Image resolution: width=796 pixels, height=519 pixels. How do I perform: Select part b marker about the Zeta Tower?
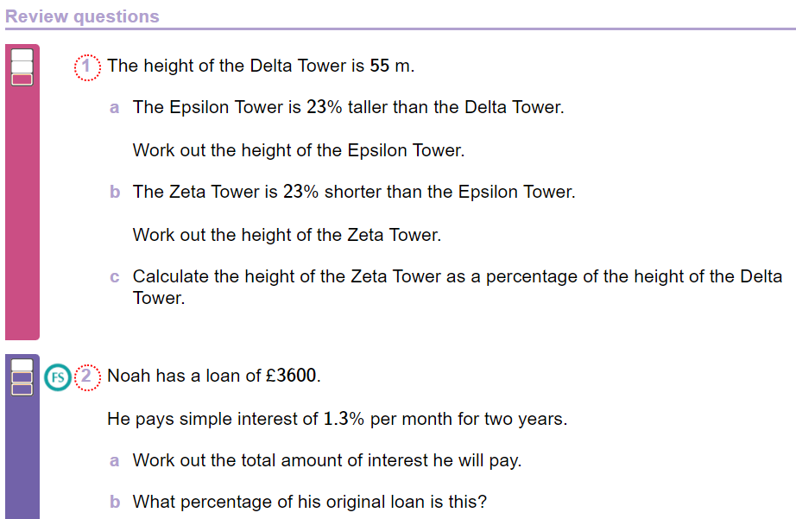coord(115,192)
